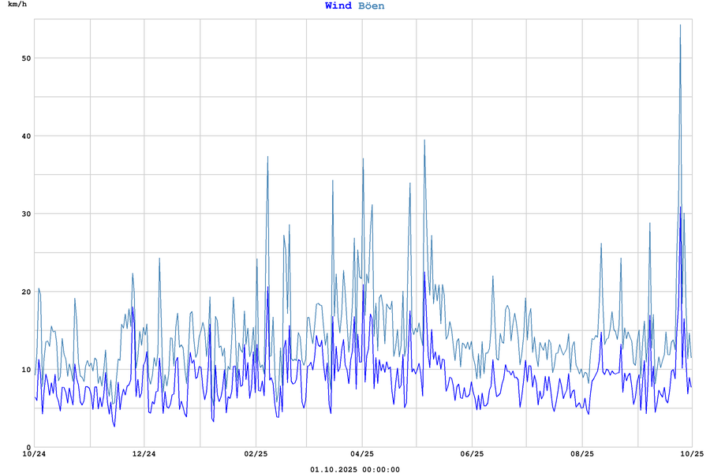Click the 01.10.2025 00:00:00 timestamp

[x=355, y=470]
